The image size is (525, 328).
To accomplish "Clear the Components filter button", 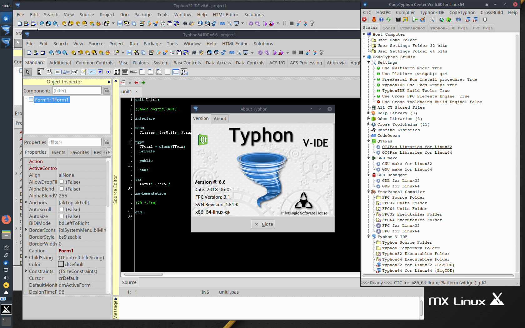I will click(107, 91).
